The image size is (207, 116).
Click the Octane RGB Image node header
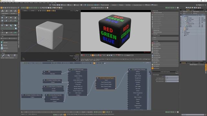point(78,70)
